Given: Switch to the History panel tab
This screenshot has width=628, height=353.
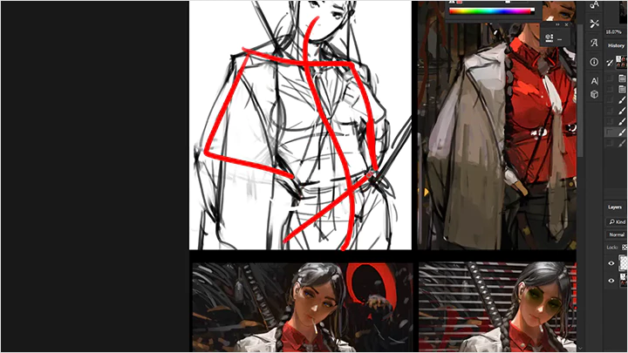Looking at the screenshot, I should pyautogui.click(x=617, y=45).
